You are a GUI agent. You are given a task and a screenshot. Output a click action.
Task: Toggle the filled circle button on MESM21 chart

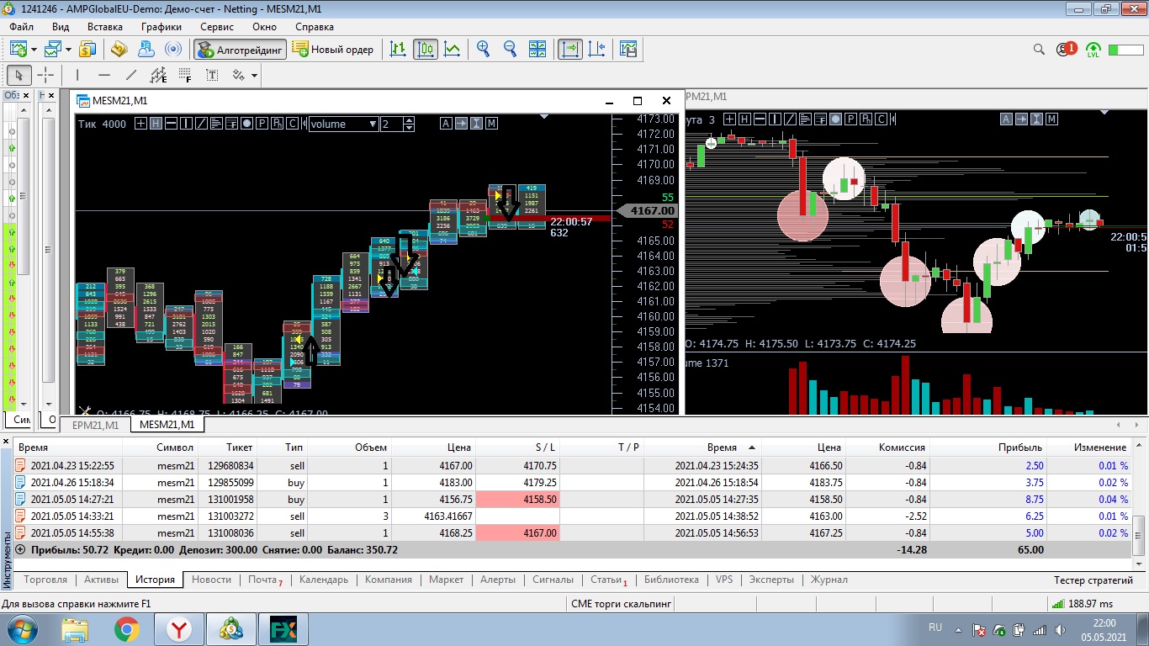246,124
